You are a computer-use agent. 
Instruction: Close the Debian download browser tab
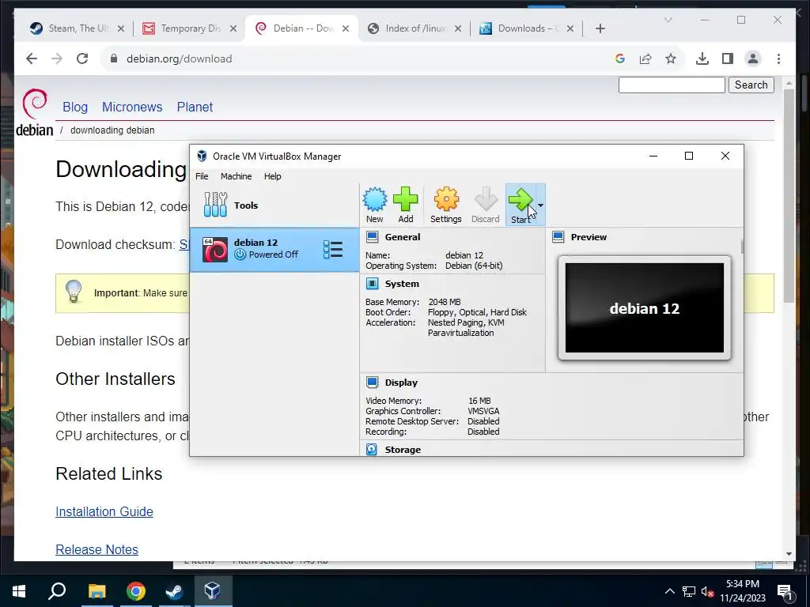pos(346,28)
